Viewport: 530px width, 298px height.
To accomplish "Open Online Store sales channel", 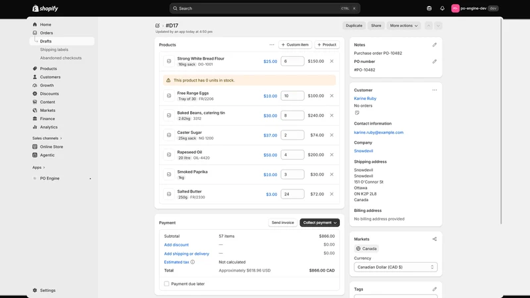I will pos(62,146).
